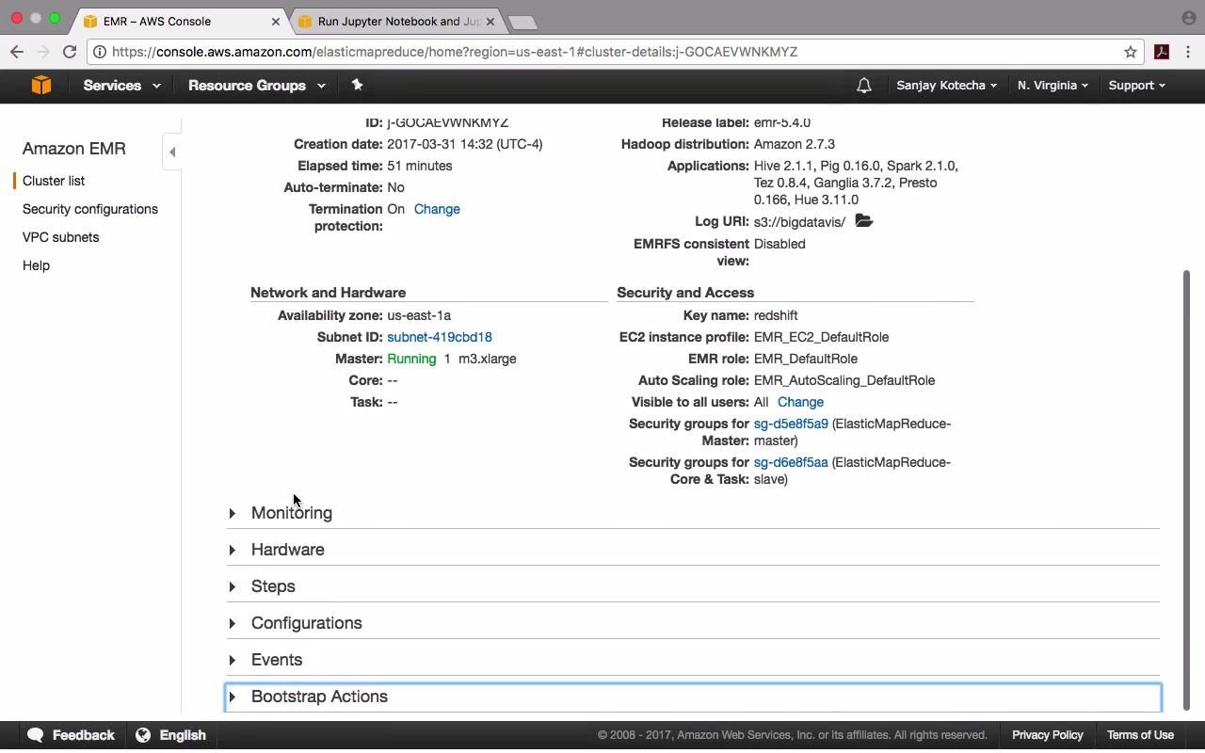
Task: Click the creation date value 2017-03-31
Action: (x=464, y=144)
